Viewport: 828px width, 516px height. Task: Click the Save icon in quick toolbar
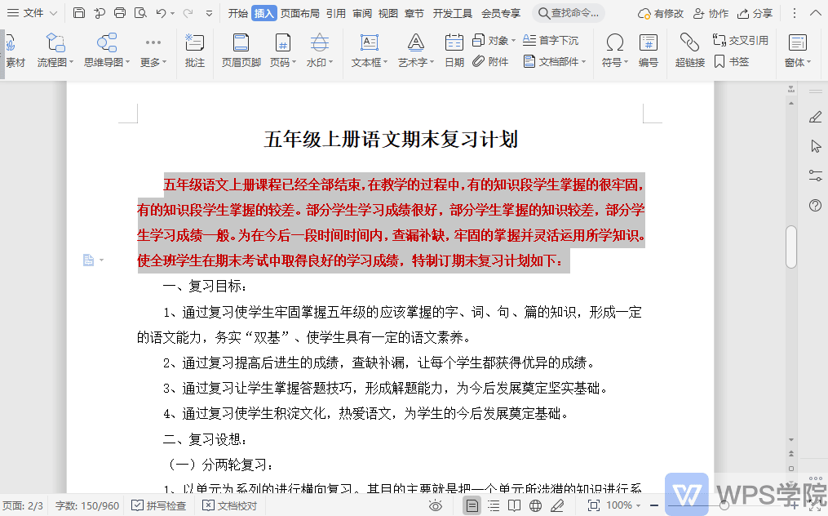(x=78, y=13)
